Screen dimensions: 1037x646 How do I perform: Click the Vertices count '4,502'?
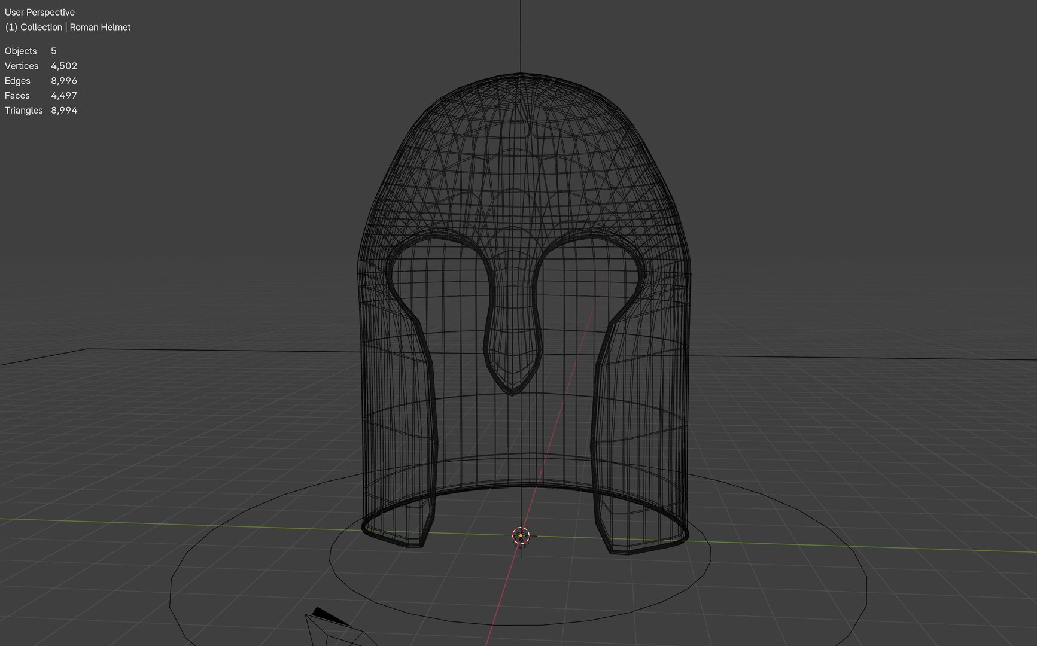(64, 66)
